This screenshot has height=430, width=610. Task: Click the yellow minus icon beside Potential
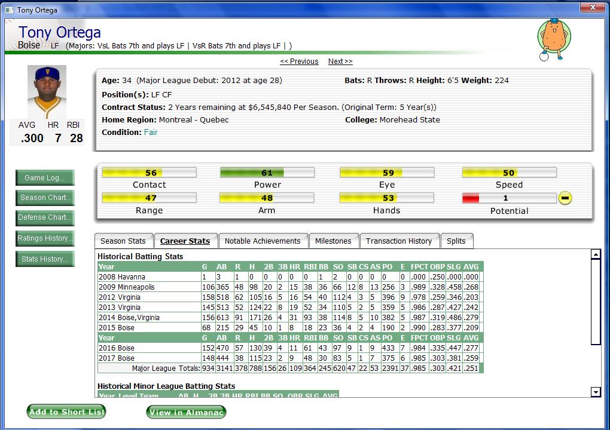click(565, 198)
